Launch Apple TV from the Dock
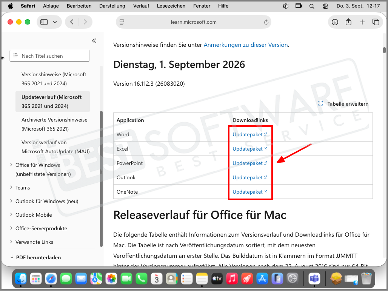388x291 pixels. click(217, 279)
